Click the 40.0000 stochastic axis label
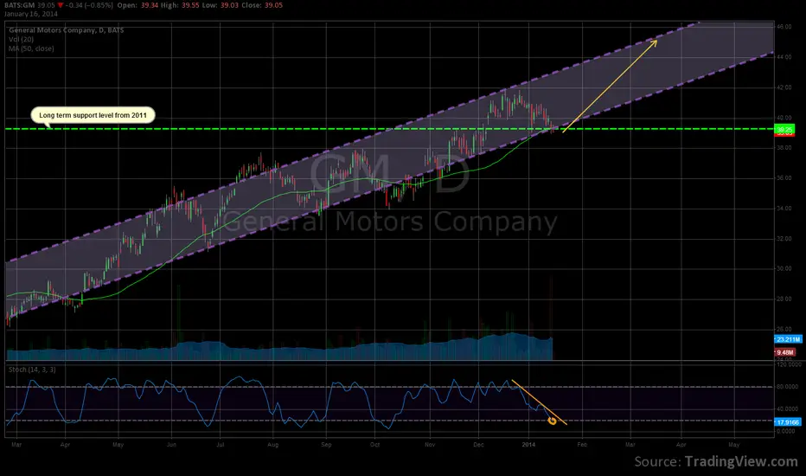The height and width of the screenshot is (476, 806). click(789, 409)
